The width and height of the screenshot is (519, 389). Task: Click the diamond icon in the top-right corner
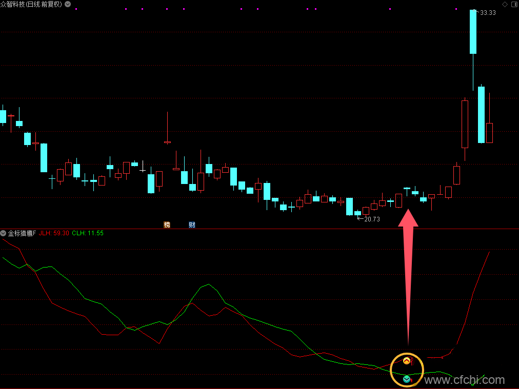(x=505, y=4)
